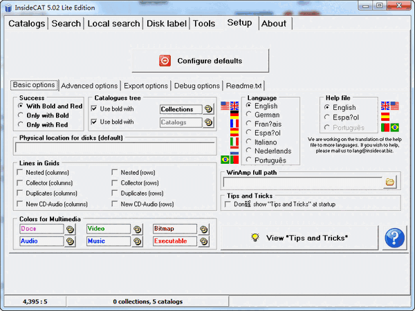The height and width of the screenshot is (311, 415).
Task: Click the Italian flag in Language list
Action: click(x=234, y=142)
